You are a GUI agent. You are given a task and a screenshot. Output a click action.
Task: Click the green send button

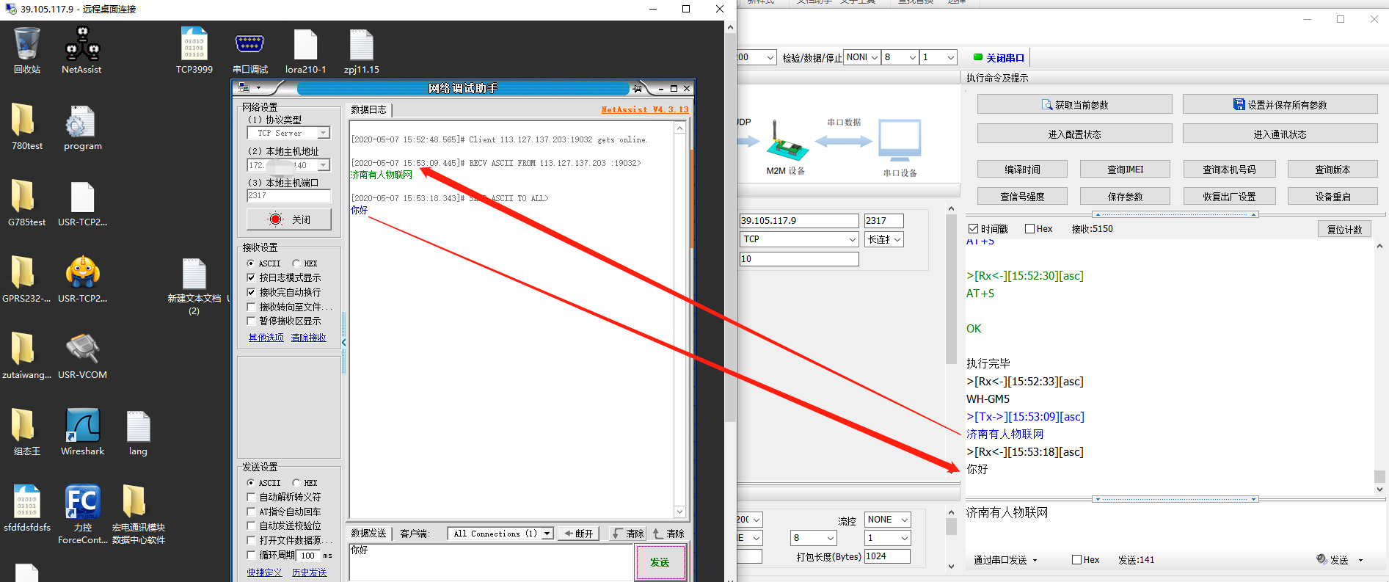(660, 562)
